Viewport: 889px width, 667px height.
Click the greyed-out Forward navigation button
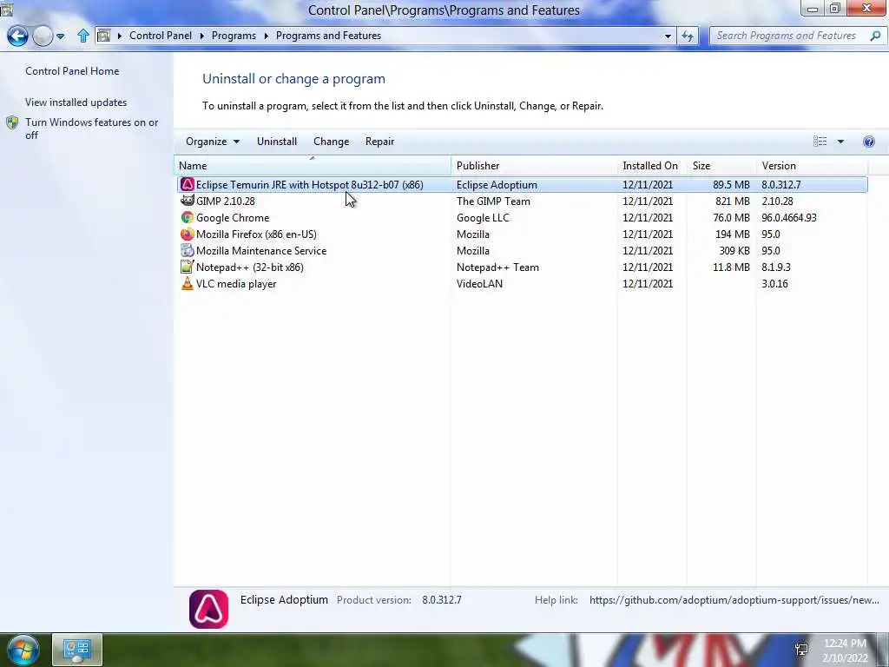click(x=43, y=36)
